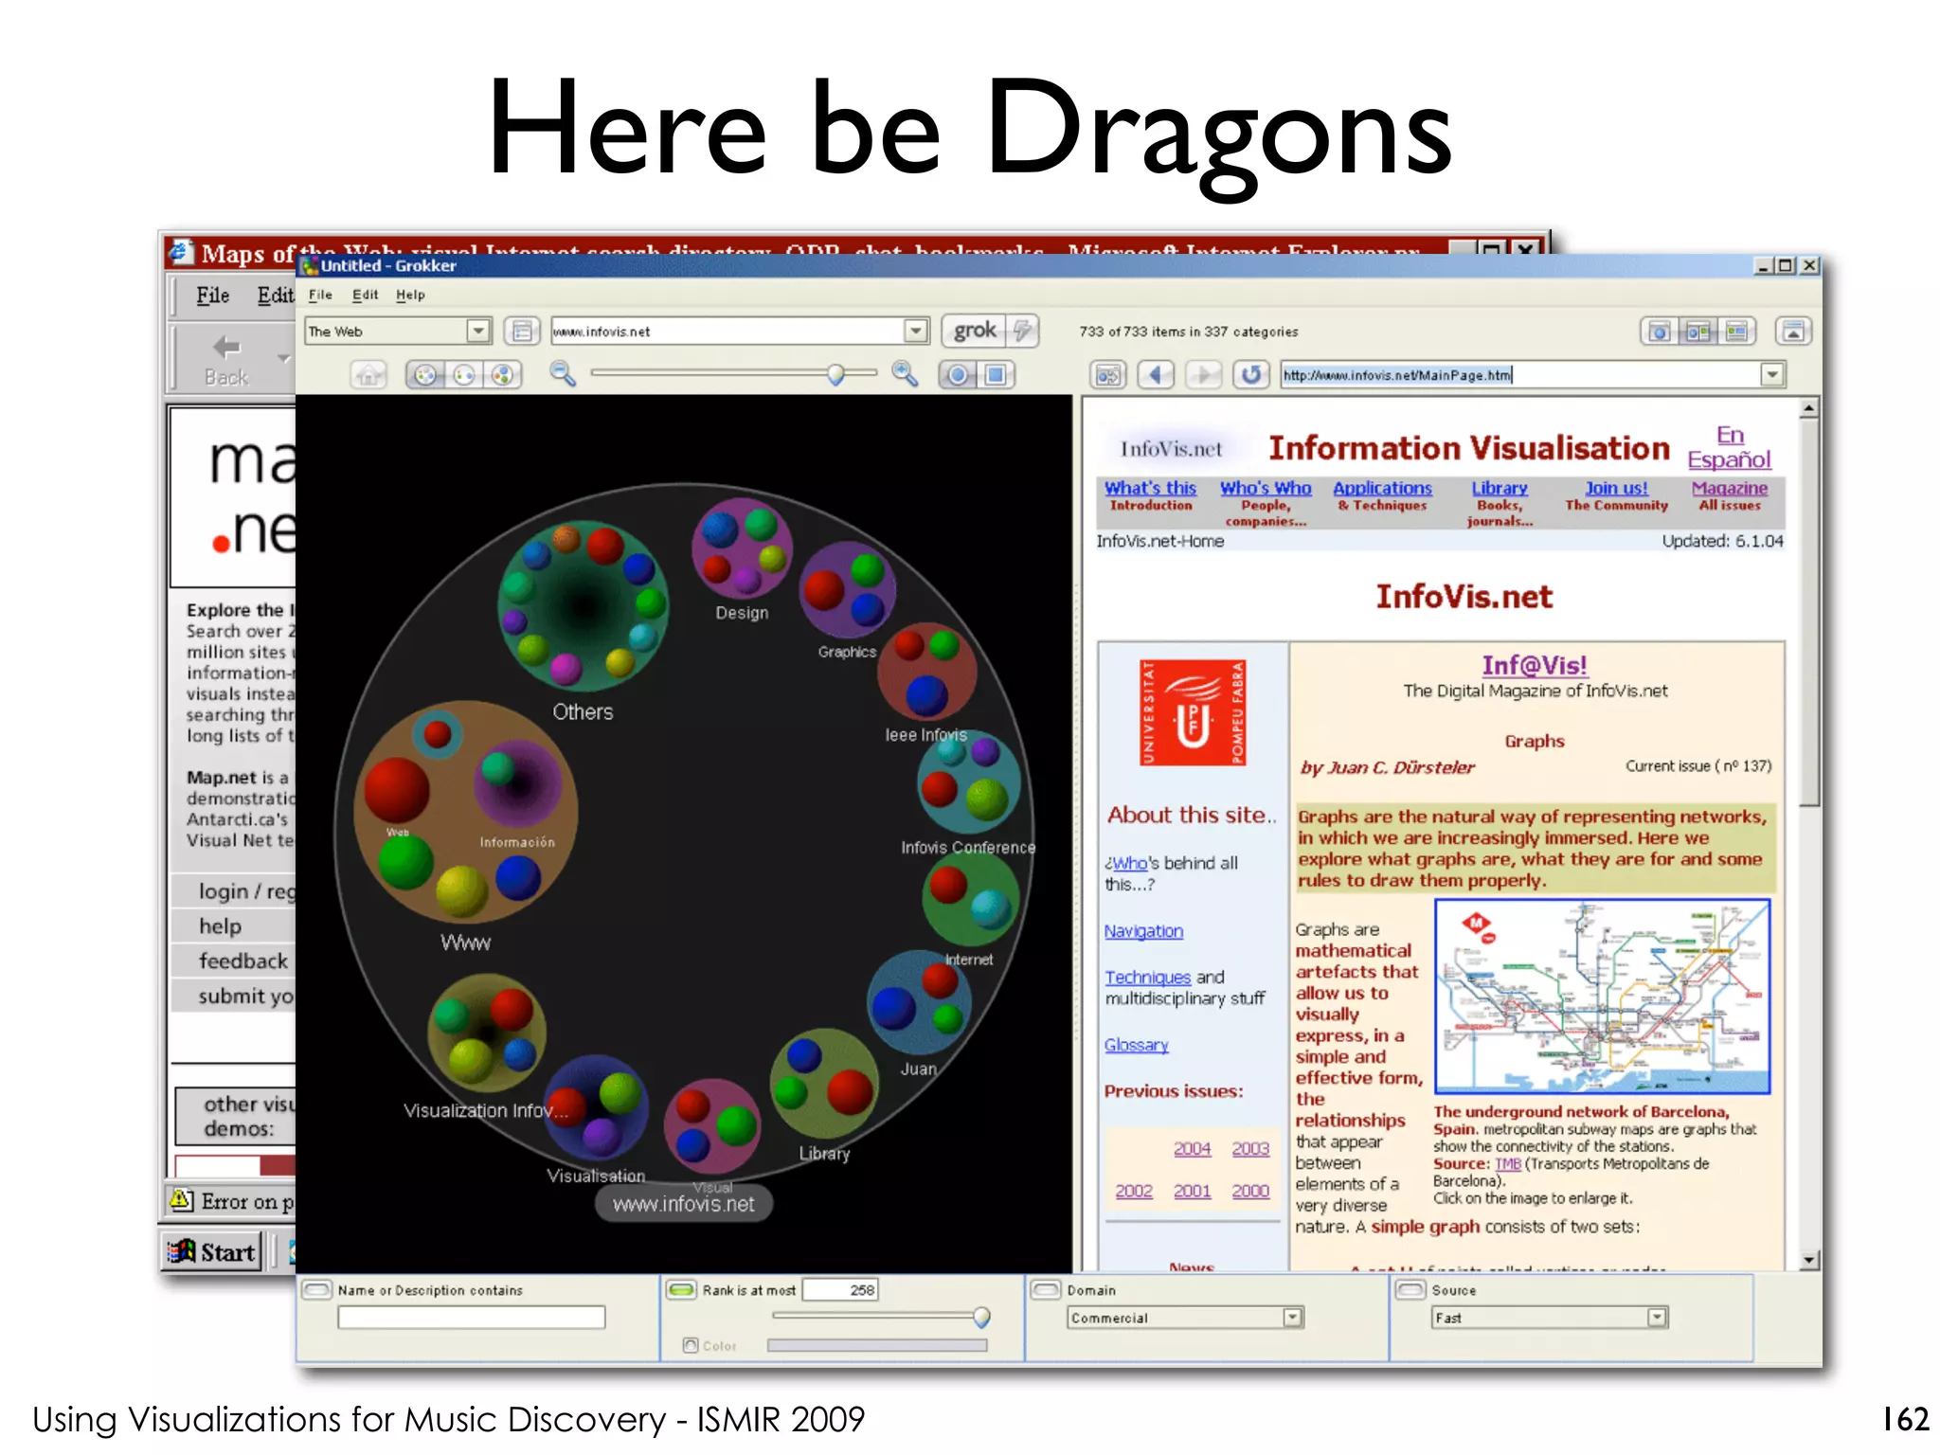Image resolution: width=1940 pixels, height=1455 pixels.
Task: Open the Help menu in Grokker
Action: click(410, 295)
